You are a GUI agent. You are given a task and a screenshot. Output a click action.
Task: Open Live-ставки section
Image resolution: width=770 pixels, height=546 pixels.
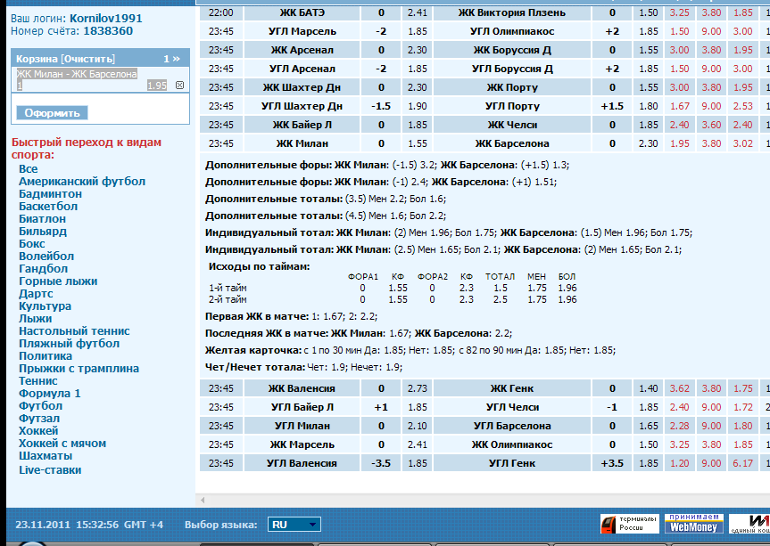50,470
